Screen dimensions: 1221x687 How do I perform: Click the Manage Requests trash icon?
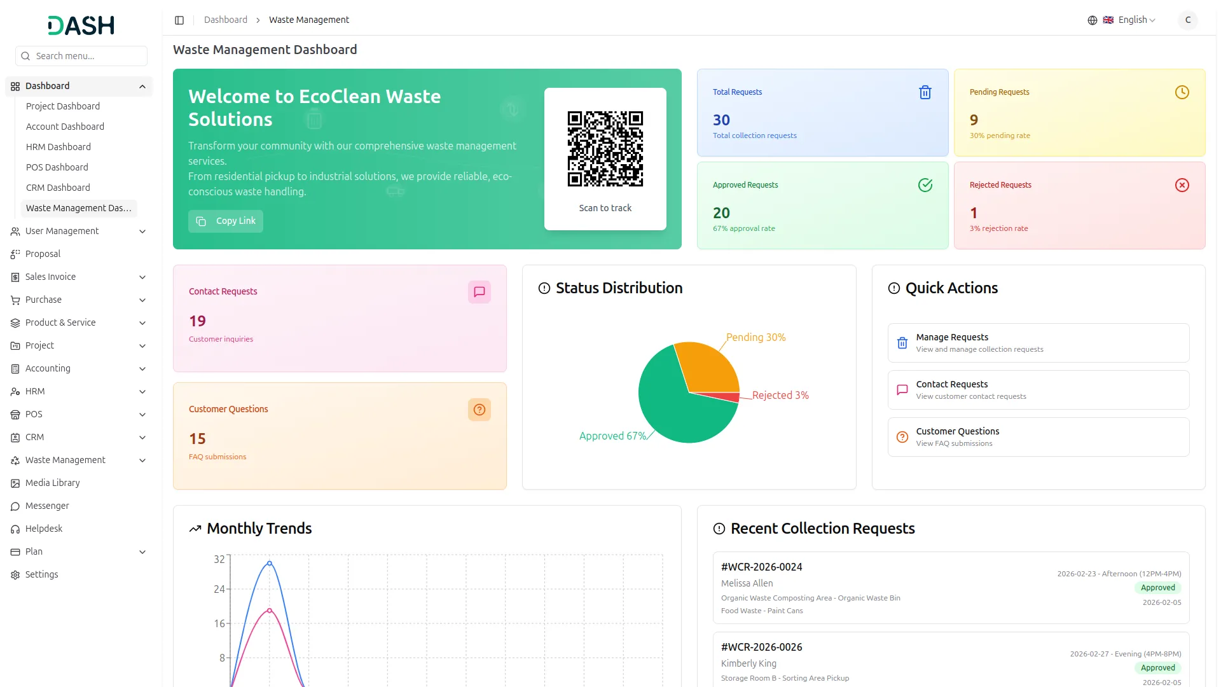point(902,343)
